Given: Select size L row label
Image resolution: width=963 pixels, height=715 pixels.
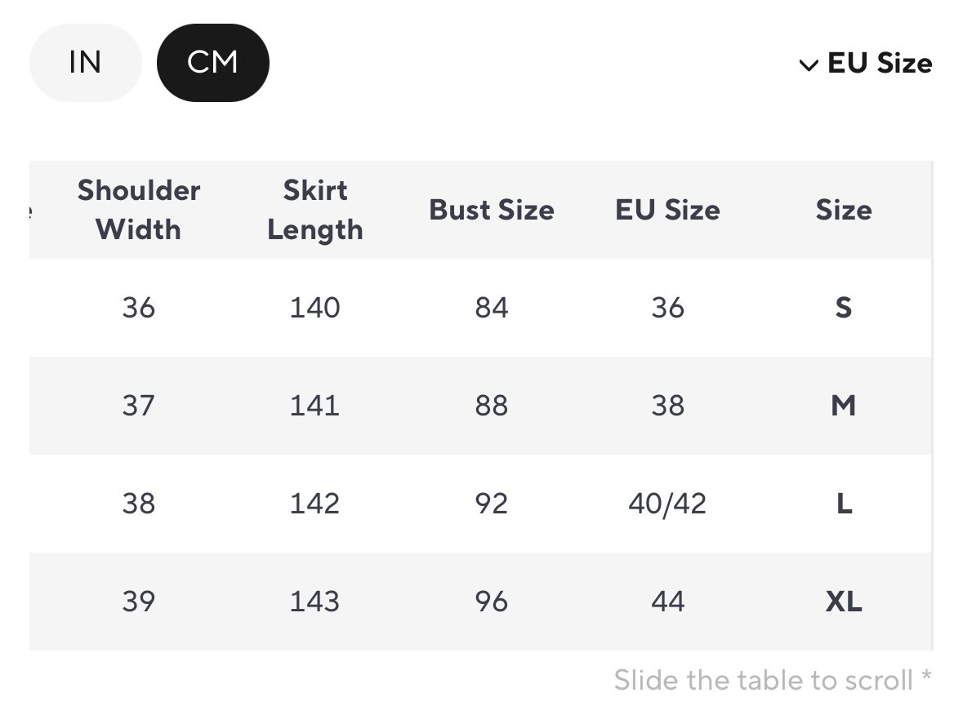Looking at the screenshot, I should click(x=843, y=504).
